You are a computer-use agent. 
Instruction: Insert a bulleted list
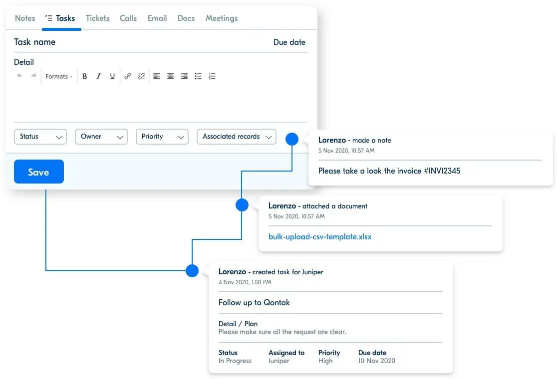[x=198, y=76]
